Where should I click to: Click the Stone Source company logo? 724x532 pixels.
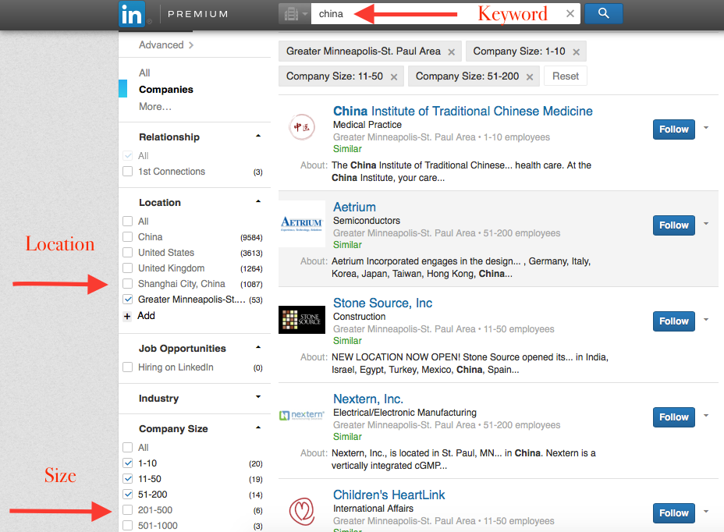tap(302, 319)
